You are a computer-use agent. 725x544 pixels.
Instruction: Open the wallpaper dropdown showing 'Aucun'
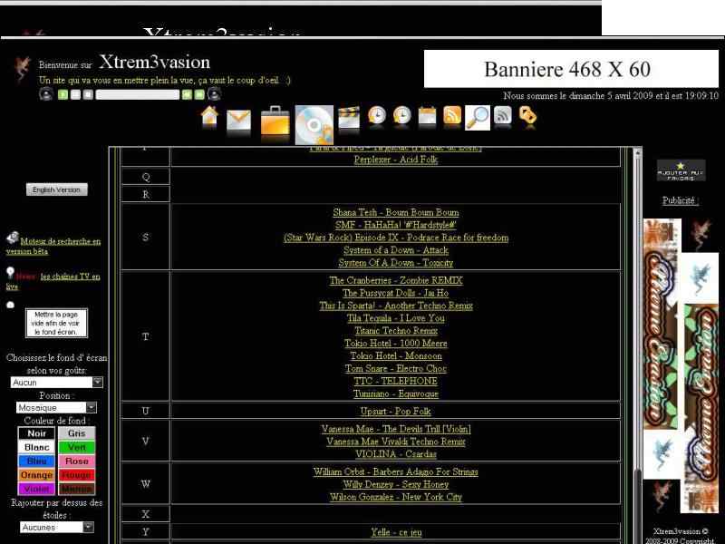point(56,383)
